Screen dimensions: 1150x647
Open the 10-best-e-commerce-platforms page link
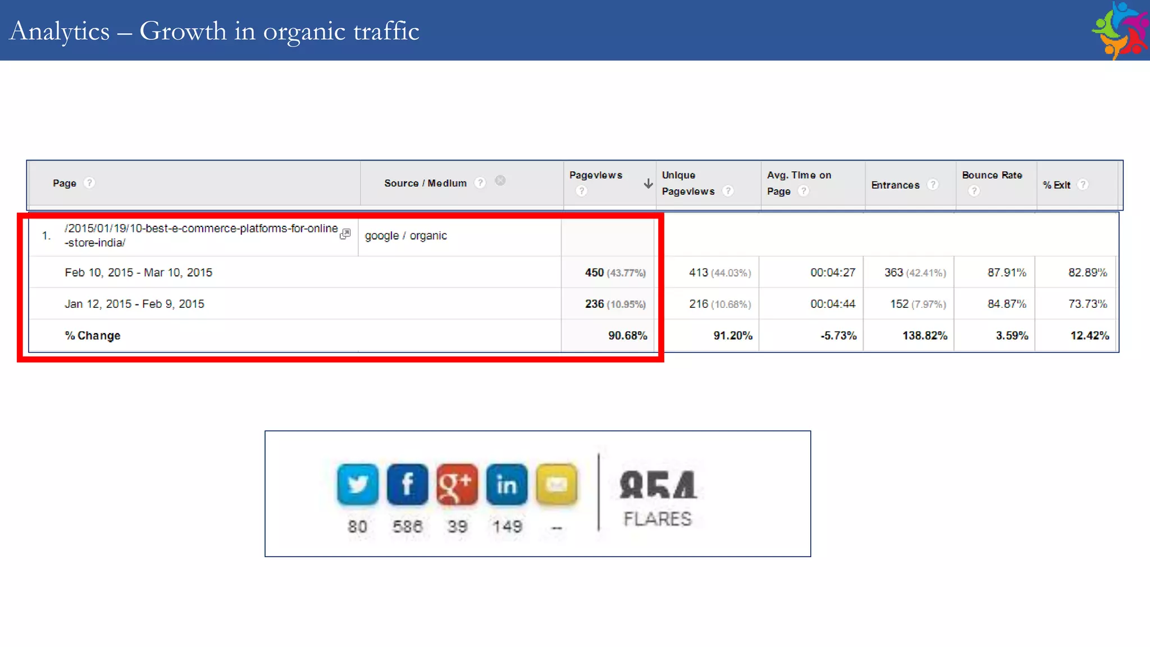[x=201, y=235]
